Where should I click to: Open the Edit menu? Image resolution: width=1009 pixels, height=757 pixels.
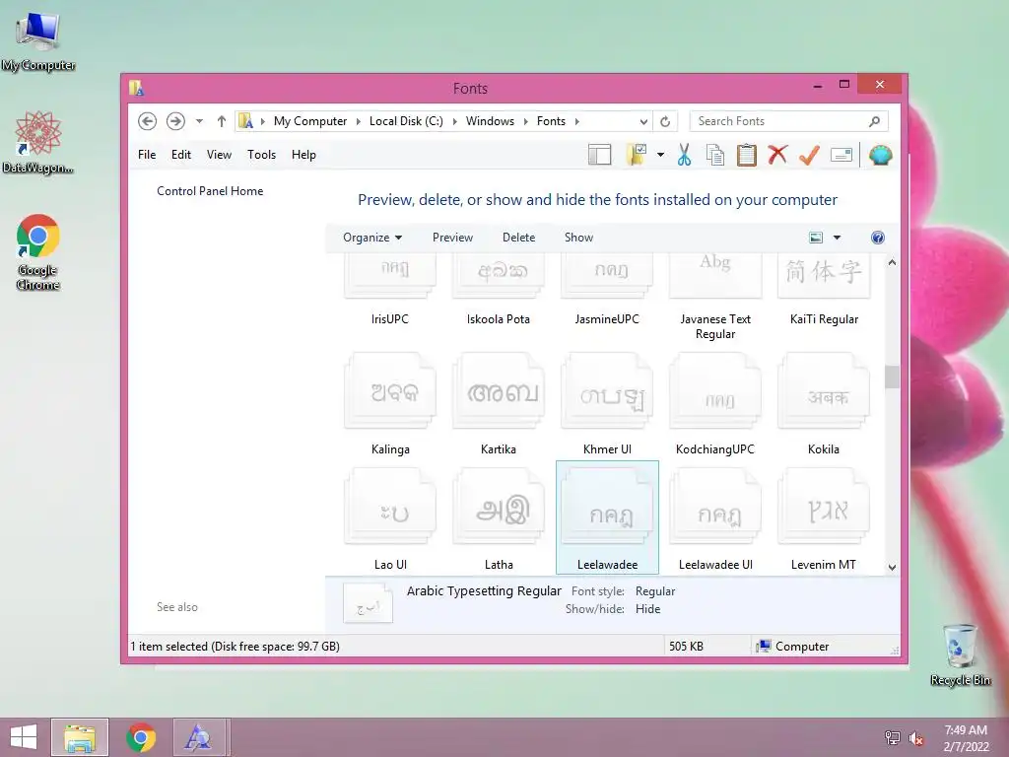click(181, 155)
